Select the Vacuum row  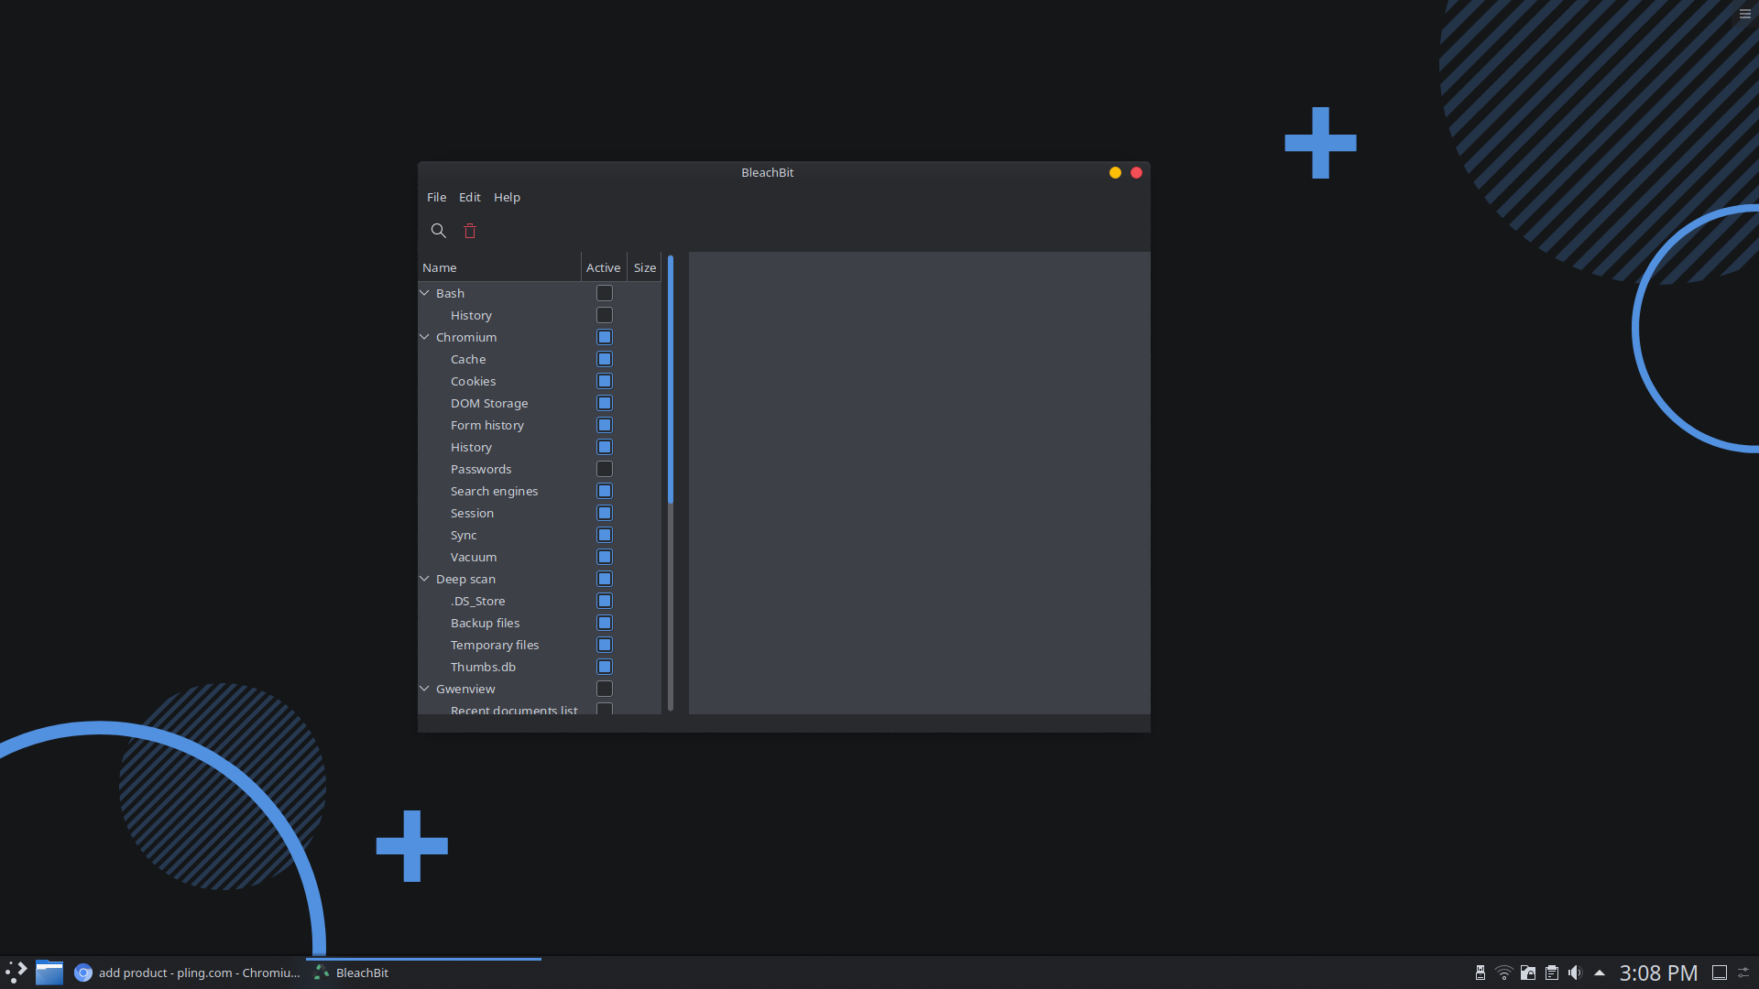[x=540, y=557]
